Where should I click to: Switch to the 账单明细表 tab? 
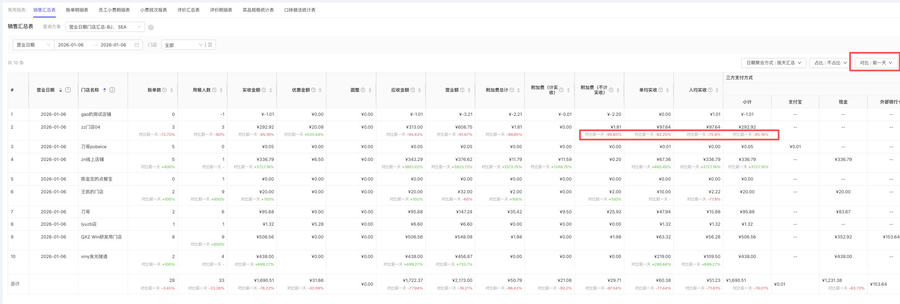(x=77, y=10)
